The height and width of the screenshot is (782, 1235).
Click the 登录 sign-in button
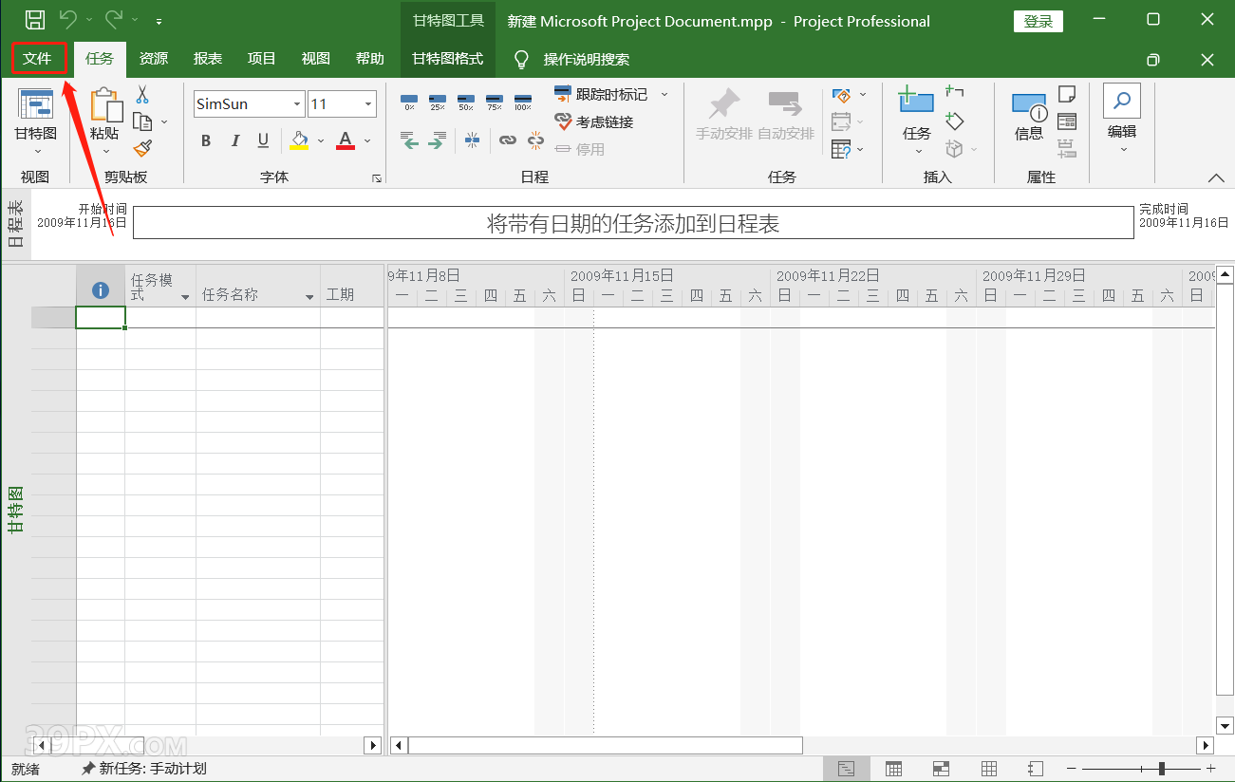pos(1039,21)
